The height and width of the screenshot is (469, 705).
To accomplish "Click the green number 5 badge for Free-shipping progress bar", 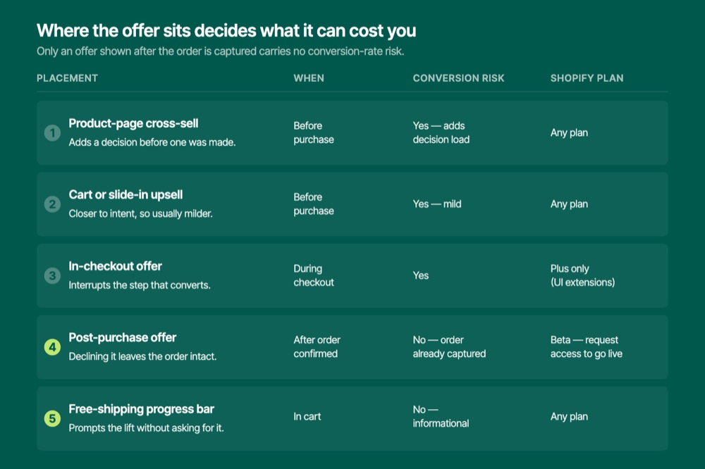I will pos(52,419).
